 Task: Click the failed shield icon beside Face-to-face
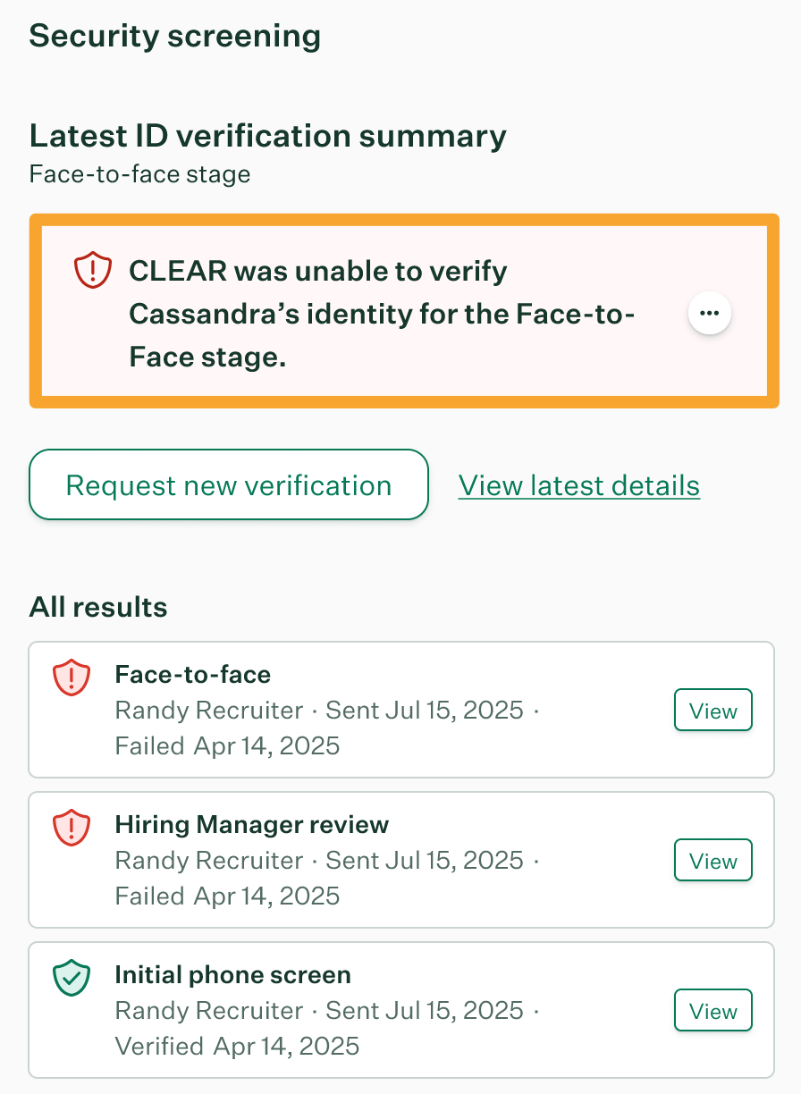[x=69, y=678]
